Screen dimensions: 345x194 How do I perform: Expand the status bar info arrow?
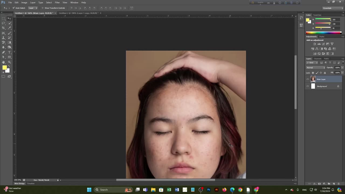(x=58, y=180)
